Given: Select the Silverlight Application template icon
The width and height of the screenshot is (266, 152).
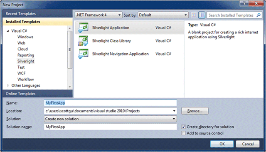Looking at the screenshot, I should pos(83,27).
